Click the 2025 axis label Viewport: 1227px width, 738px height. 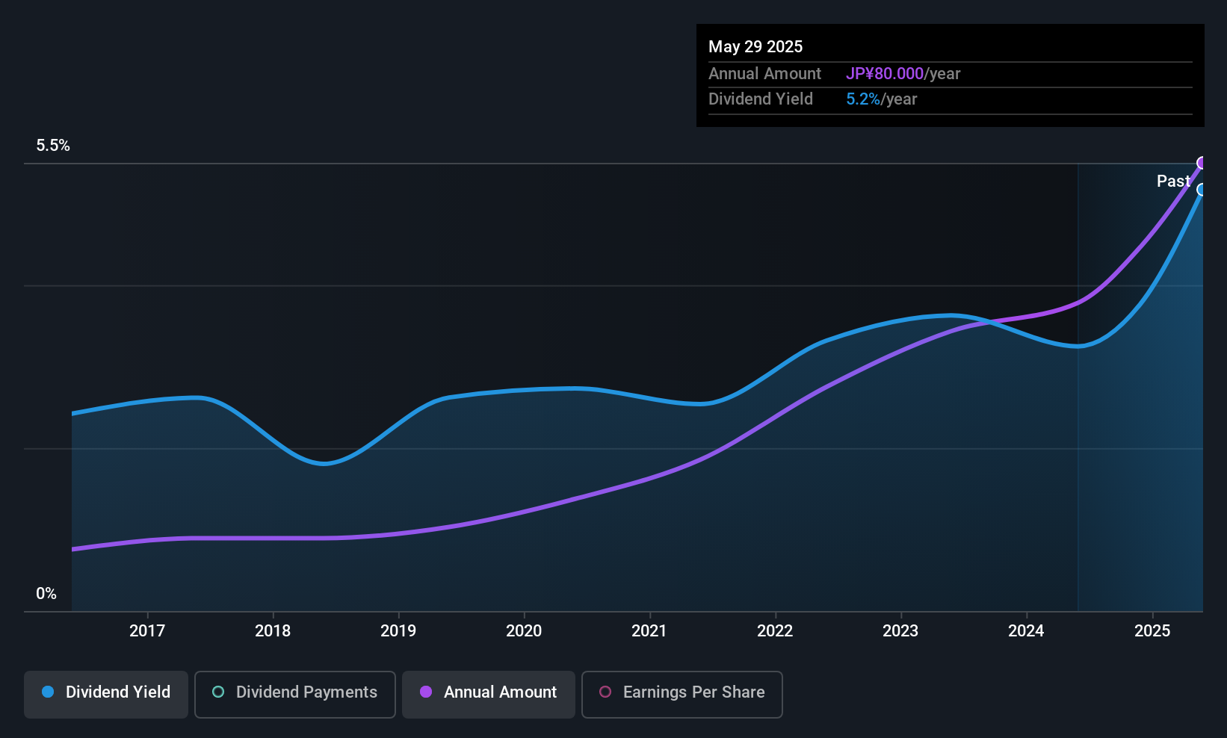1152,630
